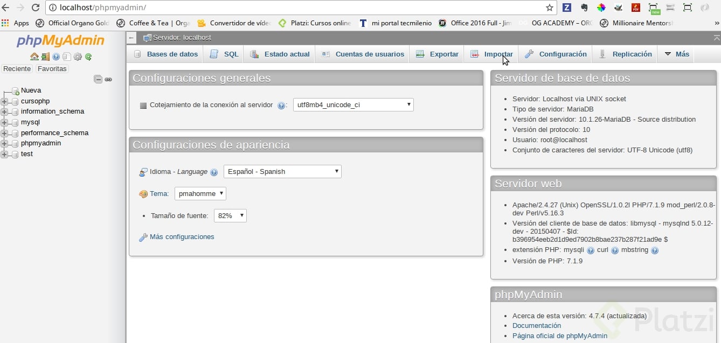The width and height of the screenshot is (721, 343).
Task: Open the Apps bookmarks shortcut
Action: point(16,23)
